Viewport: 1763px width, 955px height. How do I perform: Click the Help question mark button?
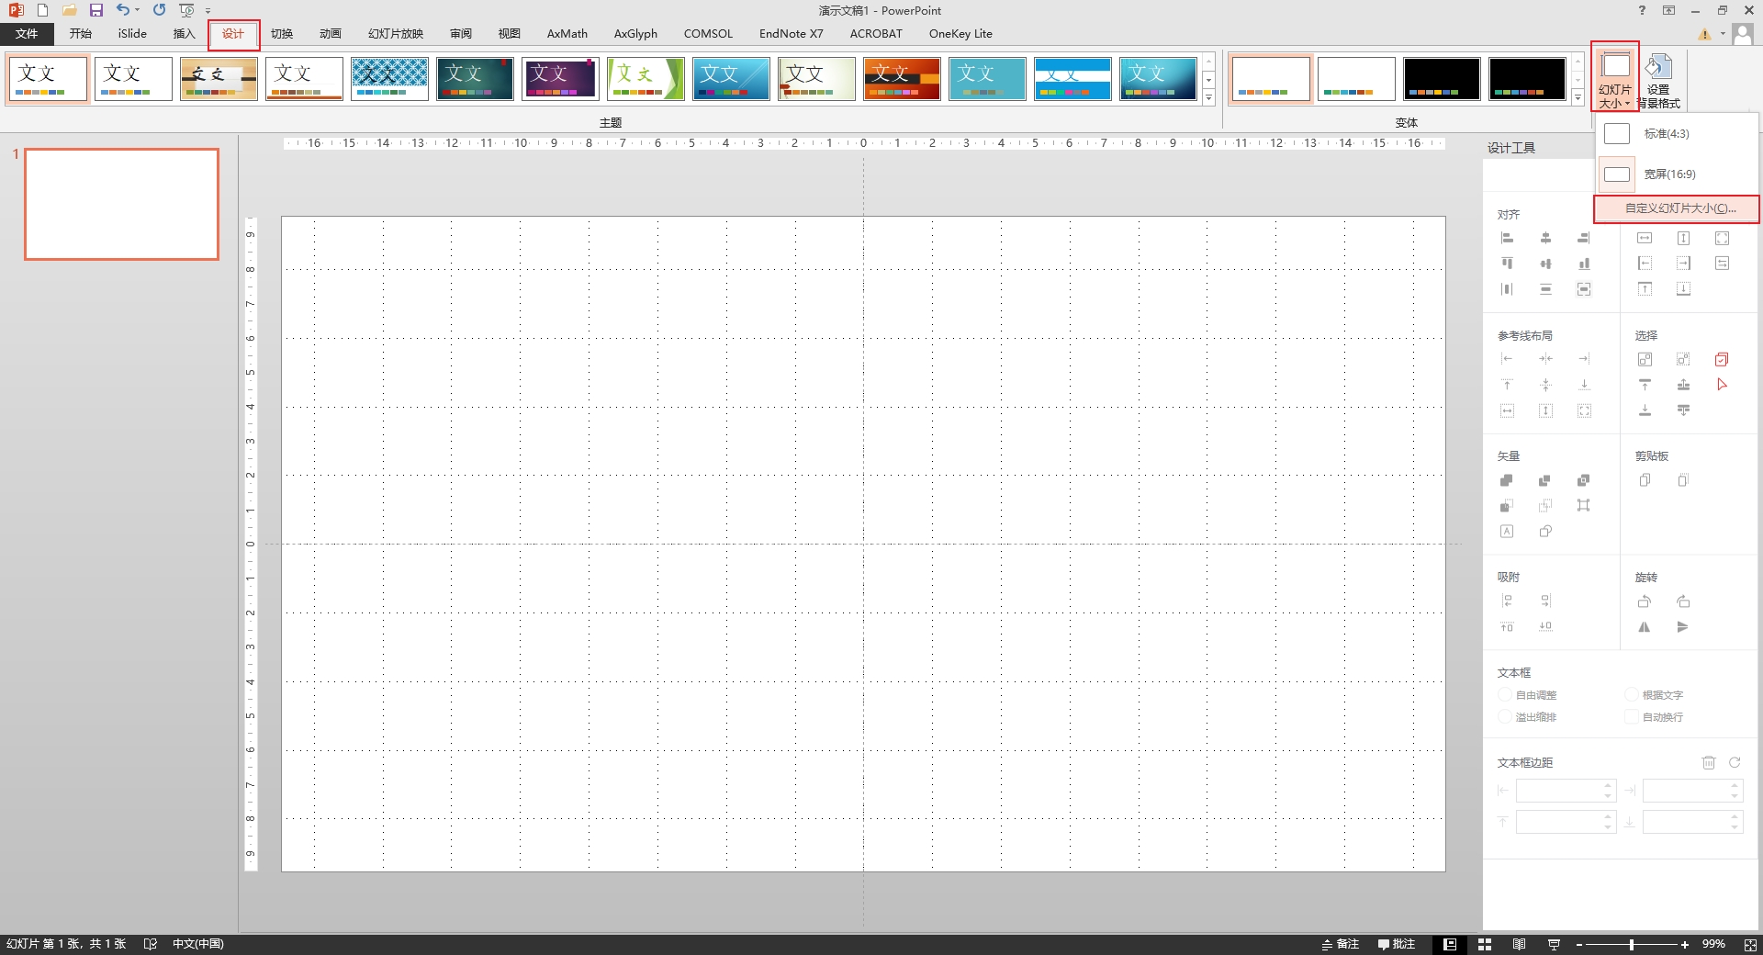(1642, 10)
